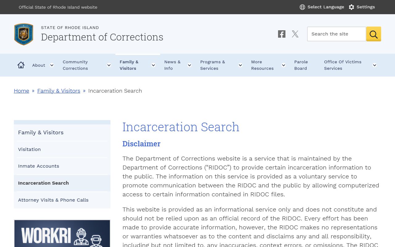Click the Select Language text
Viewport: 395px width, 247px height.
pyautogui.click(x=326, y=7)
